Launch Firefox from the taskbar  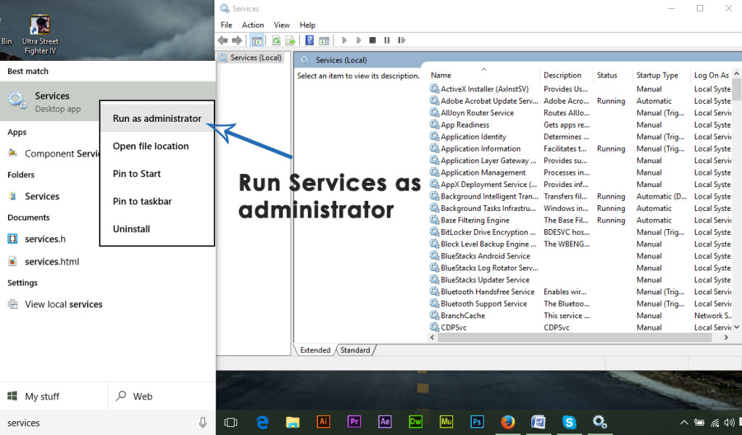(x=507, y=422)
